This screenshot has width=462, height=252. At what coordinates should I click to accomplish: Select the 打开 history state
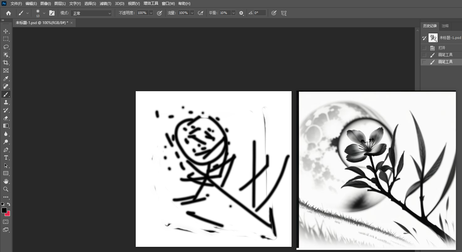tap(441, 48)
